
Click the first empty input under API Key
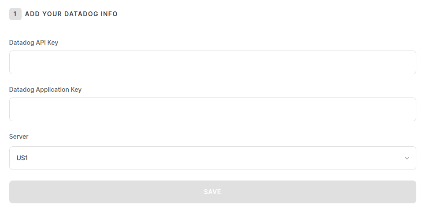point(212,62)
